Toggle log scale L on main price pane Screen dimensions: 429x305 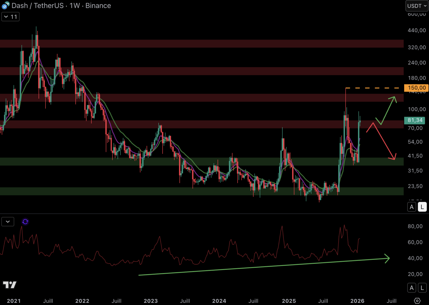click(422, 207)
